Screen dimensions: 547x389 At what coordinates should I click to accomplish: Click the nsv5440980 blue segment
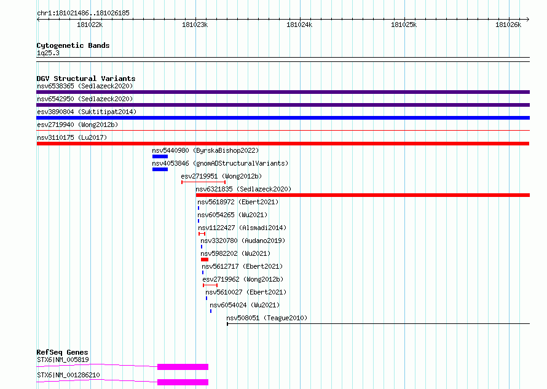point(160,156)
